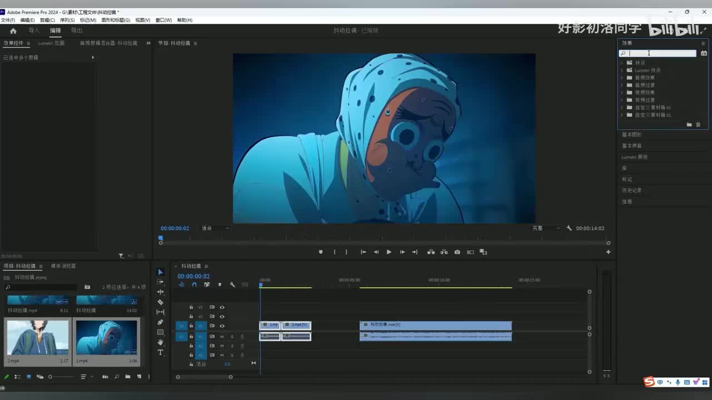Choose the Type (T) tool

[x=161, y=352]
